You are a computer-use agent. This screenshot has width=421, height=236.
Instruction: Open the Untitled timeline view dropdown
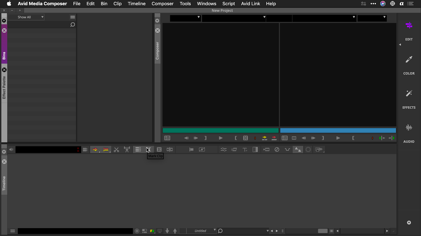pos(202,231)
